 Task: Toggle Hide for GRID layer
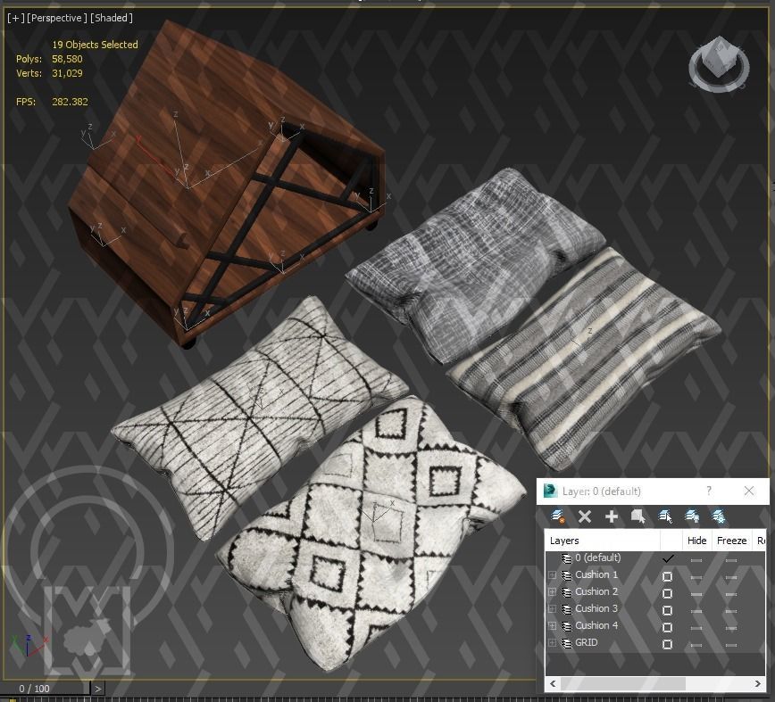(x=696, y=645)
